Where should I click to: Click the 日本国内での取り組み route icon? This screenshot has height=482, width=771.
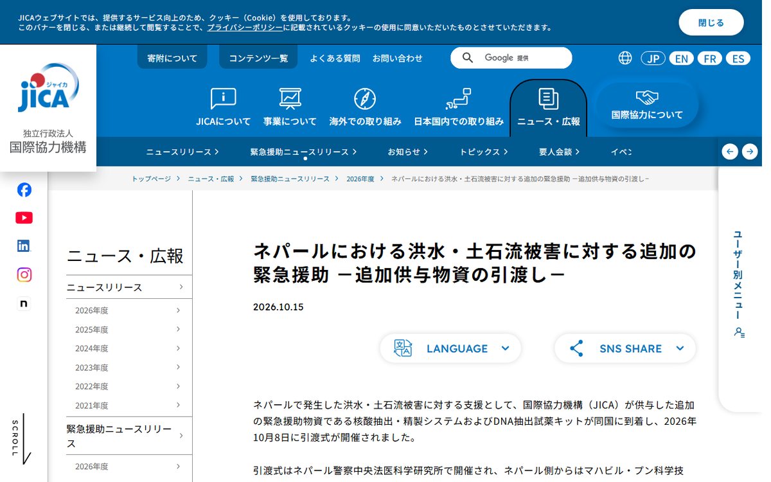click(459, 98)
